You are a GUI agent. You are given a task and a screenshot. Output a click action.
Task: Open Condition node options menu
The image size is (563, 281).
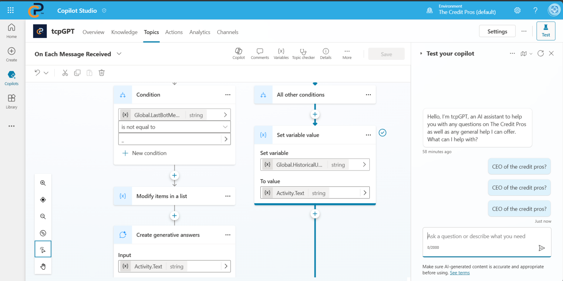[x=228, y=95]
